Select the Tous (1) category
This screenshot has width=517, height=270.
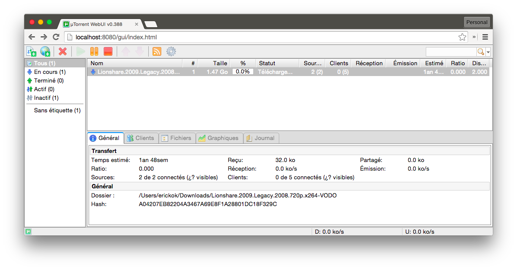pos(55,63)
